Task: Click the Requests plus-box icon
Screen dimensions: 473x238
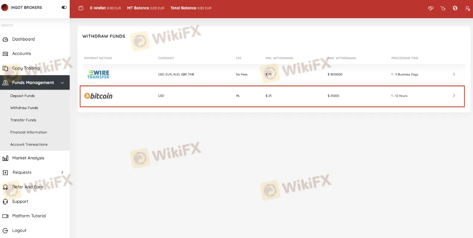Action: (x=5, y=172)
